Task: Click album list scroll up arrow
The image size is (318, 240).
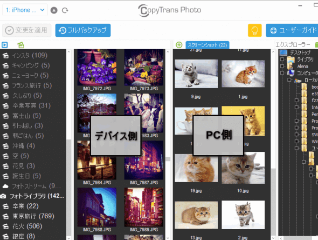Action: (x=69, y=52)
